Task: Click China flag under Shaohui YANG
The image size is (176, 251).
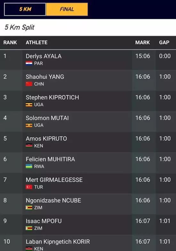Action: click(29, 84)
